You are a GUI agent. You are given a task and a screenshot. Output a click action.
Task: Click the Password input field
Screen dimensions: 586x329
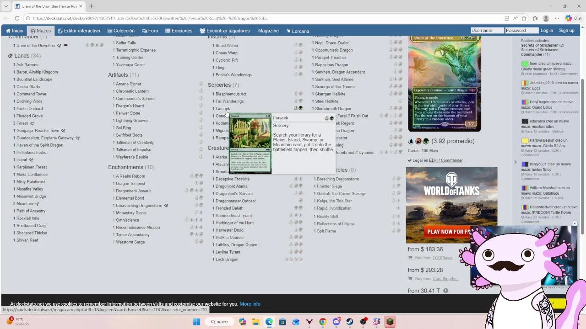pos(521,30)
